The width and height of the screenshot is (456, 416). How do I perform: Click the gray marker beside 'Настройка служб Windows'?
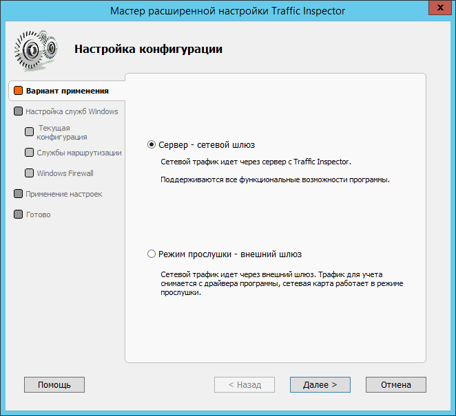point(19,111)
